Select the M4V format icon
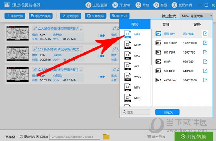The image size is (216, 141). [128, 87]
